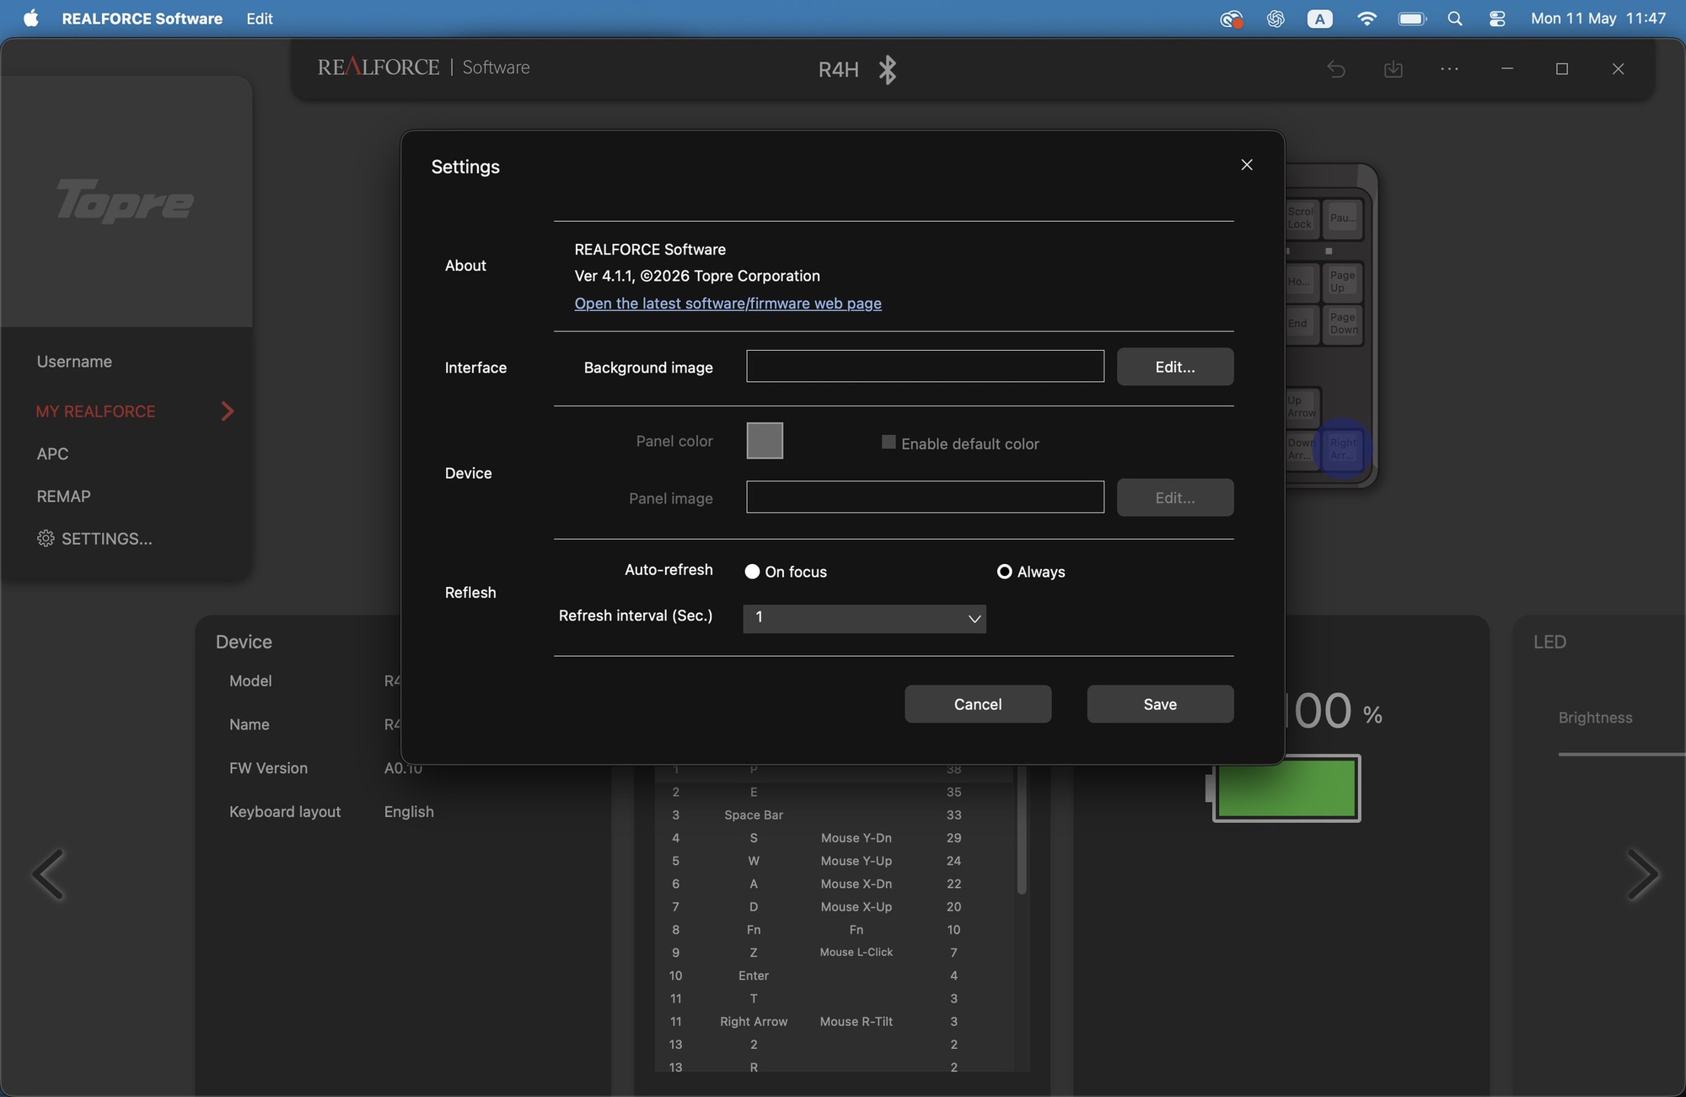Click Mouse X-Dn in the A row

click(x=856, y=884)
